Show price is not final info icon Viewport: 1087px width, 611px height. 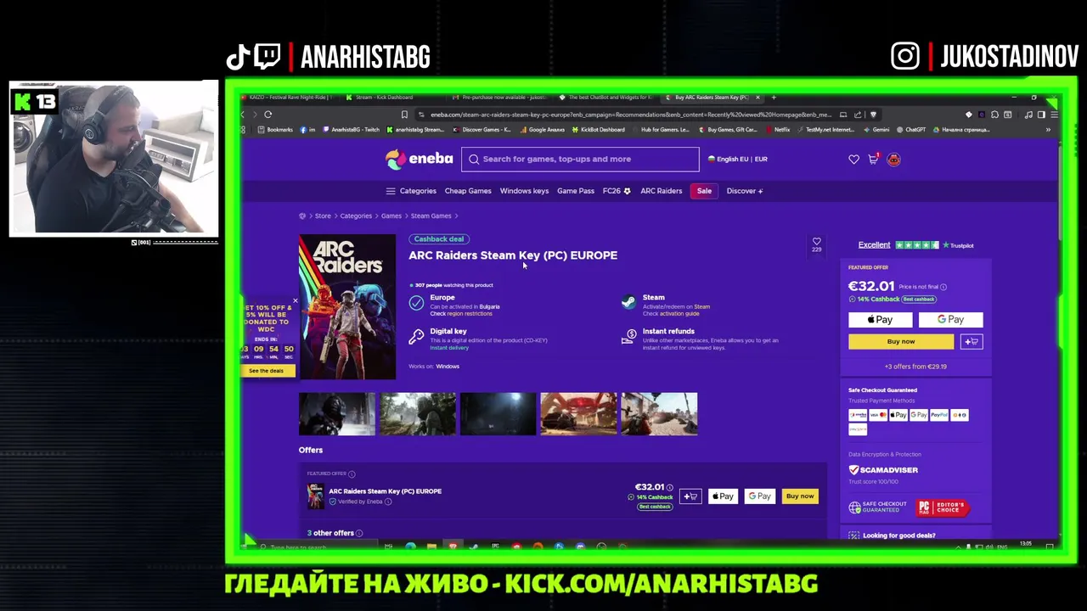point(943,287)
